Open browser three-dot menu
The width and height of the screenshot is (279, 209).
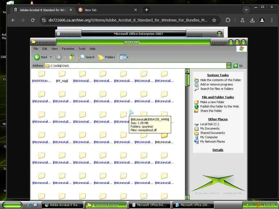pyautogui.click(x=272, y=20)
